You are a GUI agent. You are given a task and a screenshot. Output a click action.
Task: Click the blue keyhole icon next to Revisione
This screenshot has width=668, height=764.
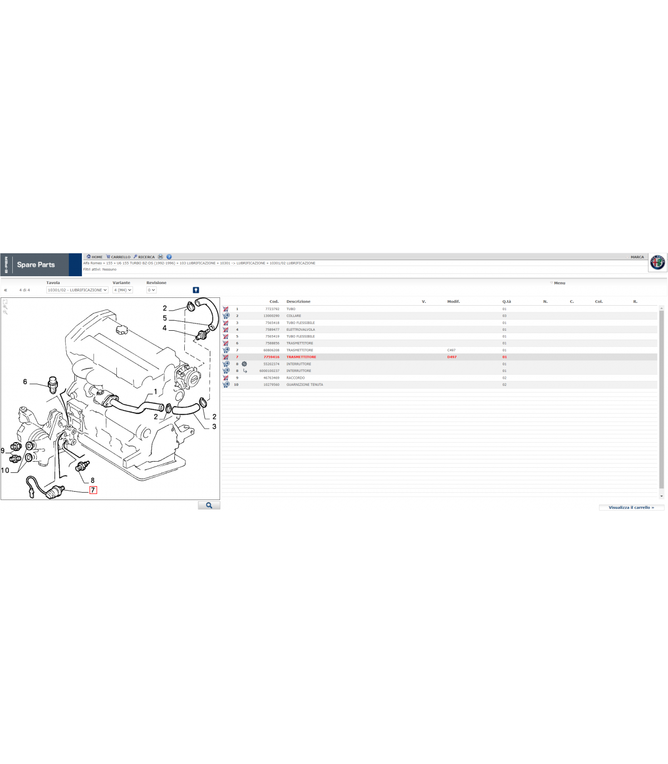coord(196,290)
